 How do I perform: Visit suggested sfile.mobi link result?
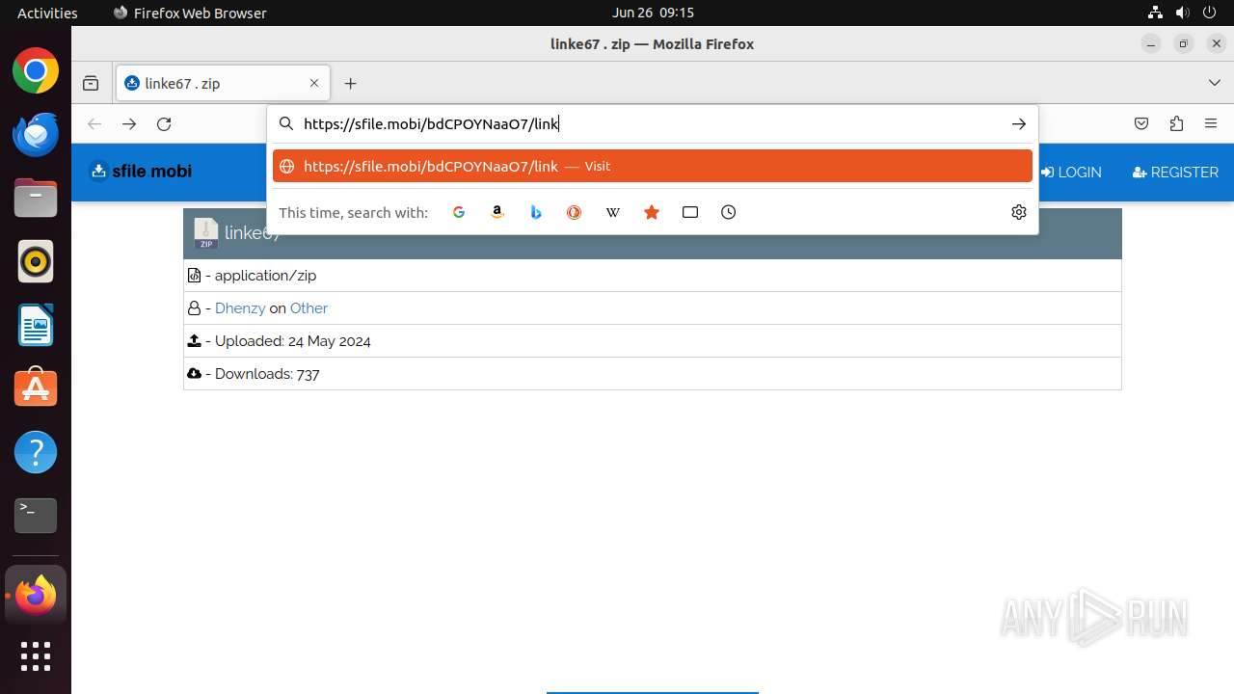click(653, 166)
